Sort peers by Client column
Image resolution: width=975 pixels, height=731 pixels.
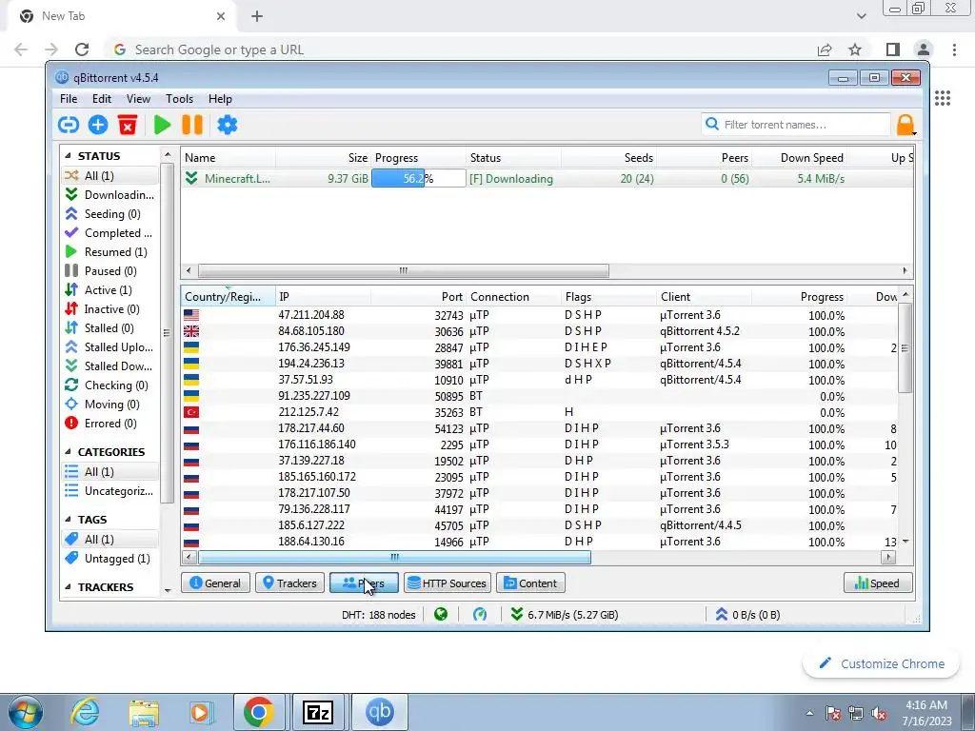pyautogui.click(x=704, y=297)
